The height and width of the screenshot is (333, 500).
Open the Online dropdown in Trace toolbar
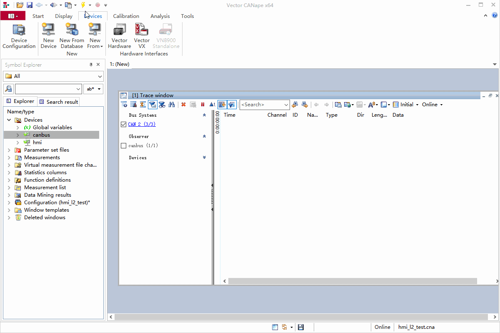(432, 105)
